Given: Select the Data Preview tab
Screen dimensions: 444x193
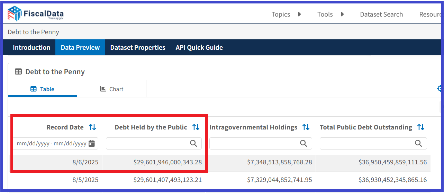Looking at the screenshot, I should pyautogui.click(x=80, y=47).
